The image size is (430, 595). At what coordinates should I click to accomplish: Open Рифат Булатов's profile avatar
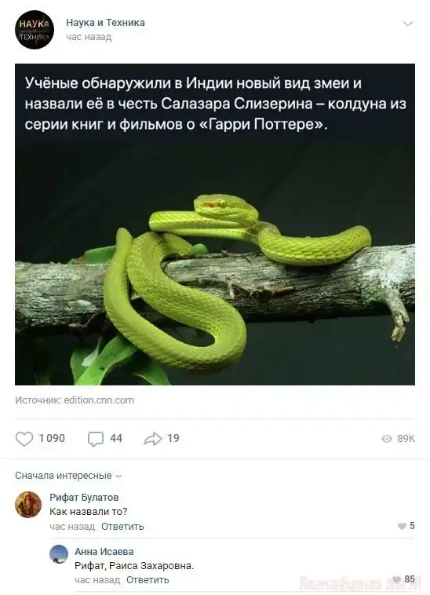28,504
